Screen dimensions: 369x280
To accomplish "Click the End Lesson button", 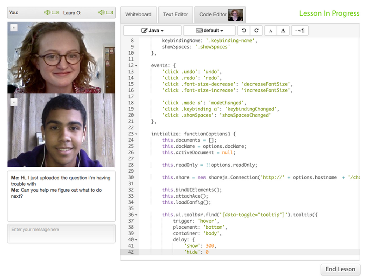I will click(340, 269).
